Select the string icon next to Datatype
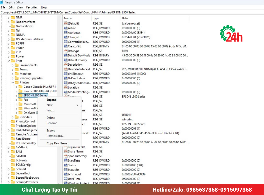Screen dimensions: 264x195 65,51
